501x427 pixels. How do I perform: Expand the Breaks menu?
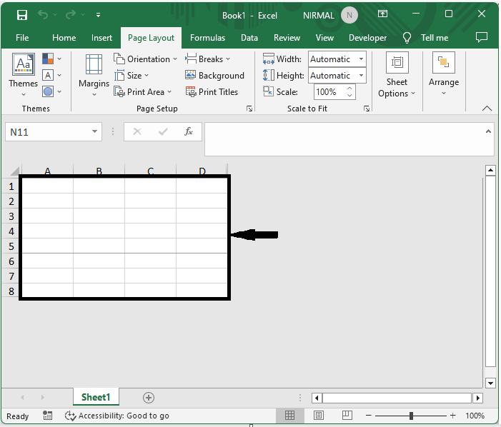(x=207, y=59)
